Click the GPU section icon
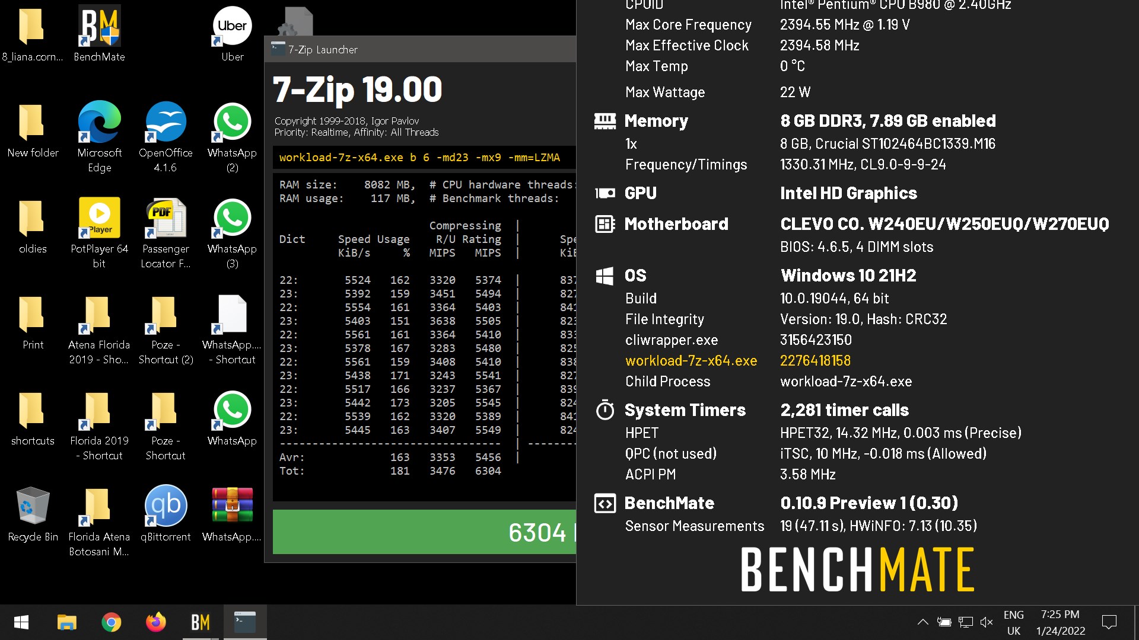The height and width of the screenshot is (640, 1139). coord(605,193)
